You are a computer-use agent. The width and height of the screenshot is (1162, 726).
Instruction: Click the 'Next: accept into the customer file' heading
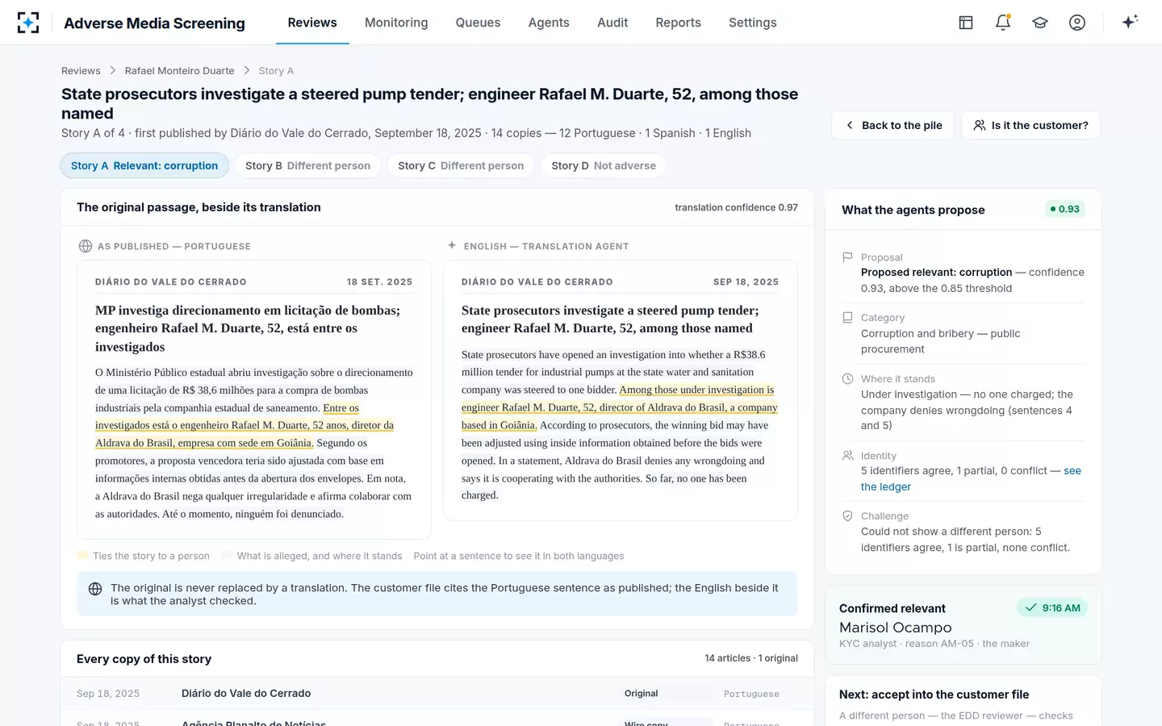tap(934, 695)
